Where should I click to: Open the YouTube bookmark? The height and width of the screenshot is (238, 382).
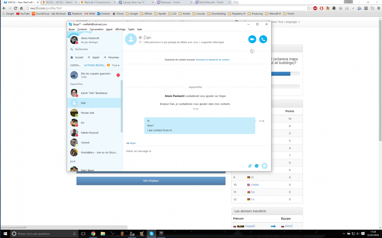tap(23, 13)
